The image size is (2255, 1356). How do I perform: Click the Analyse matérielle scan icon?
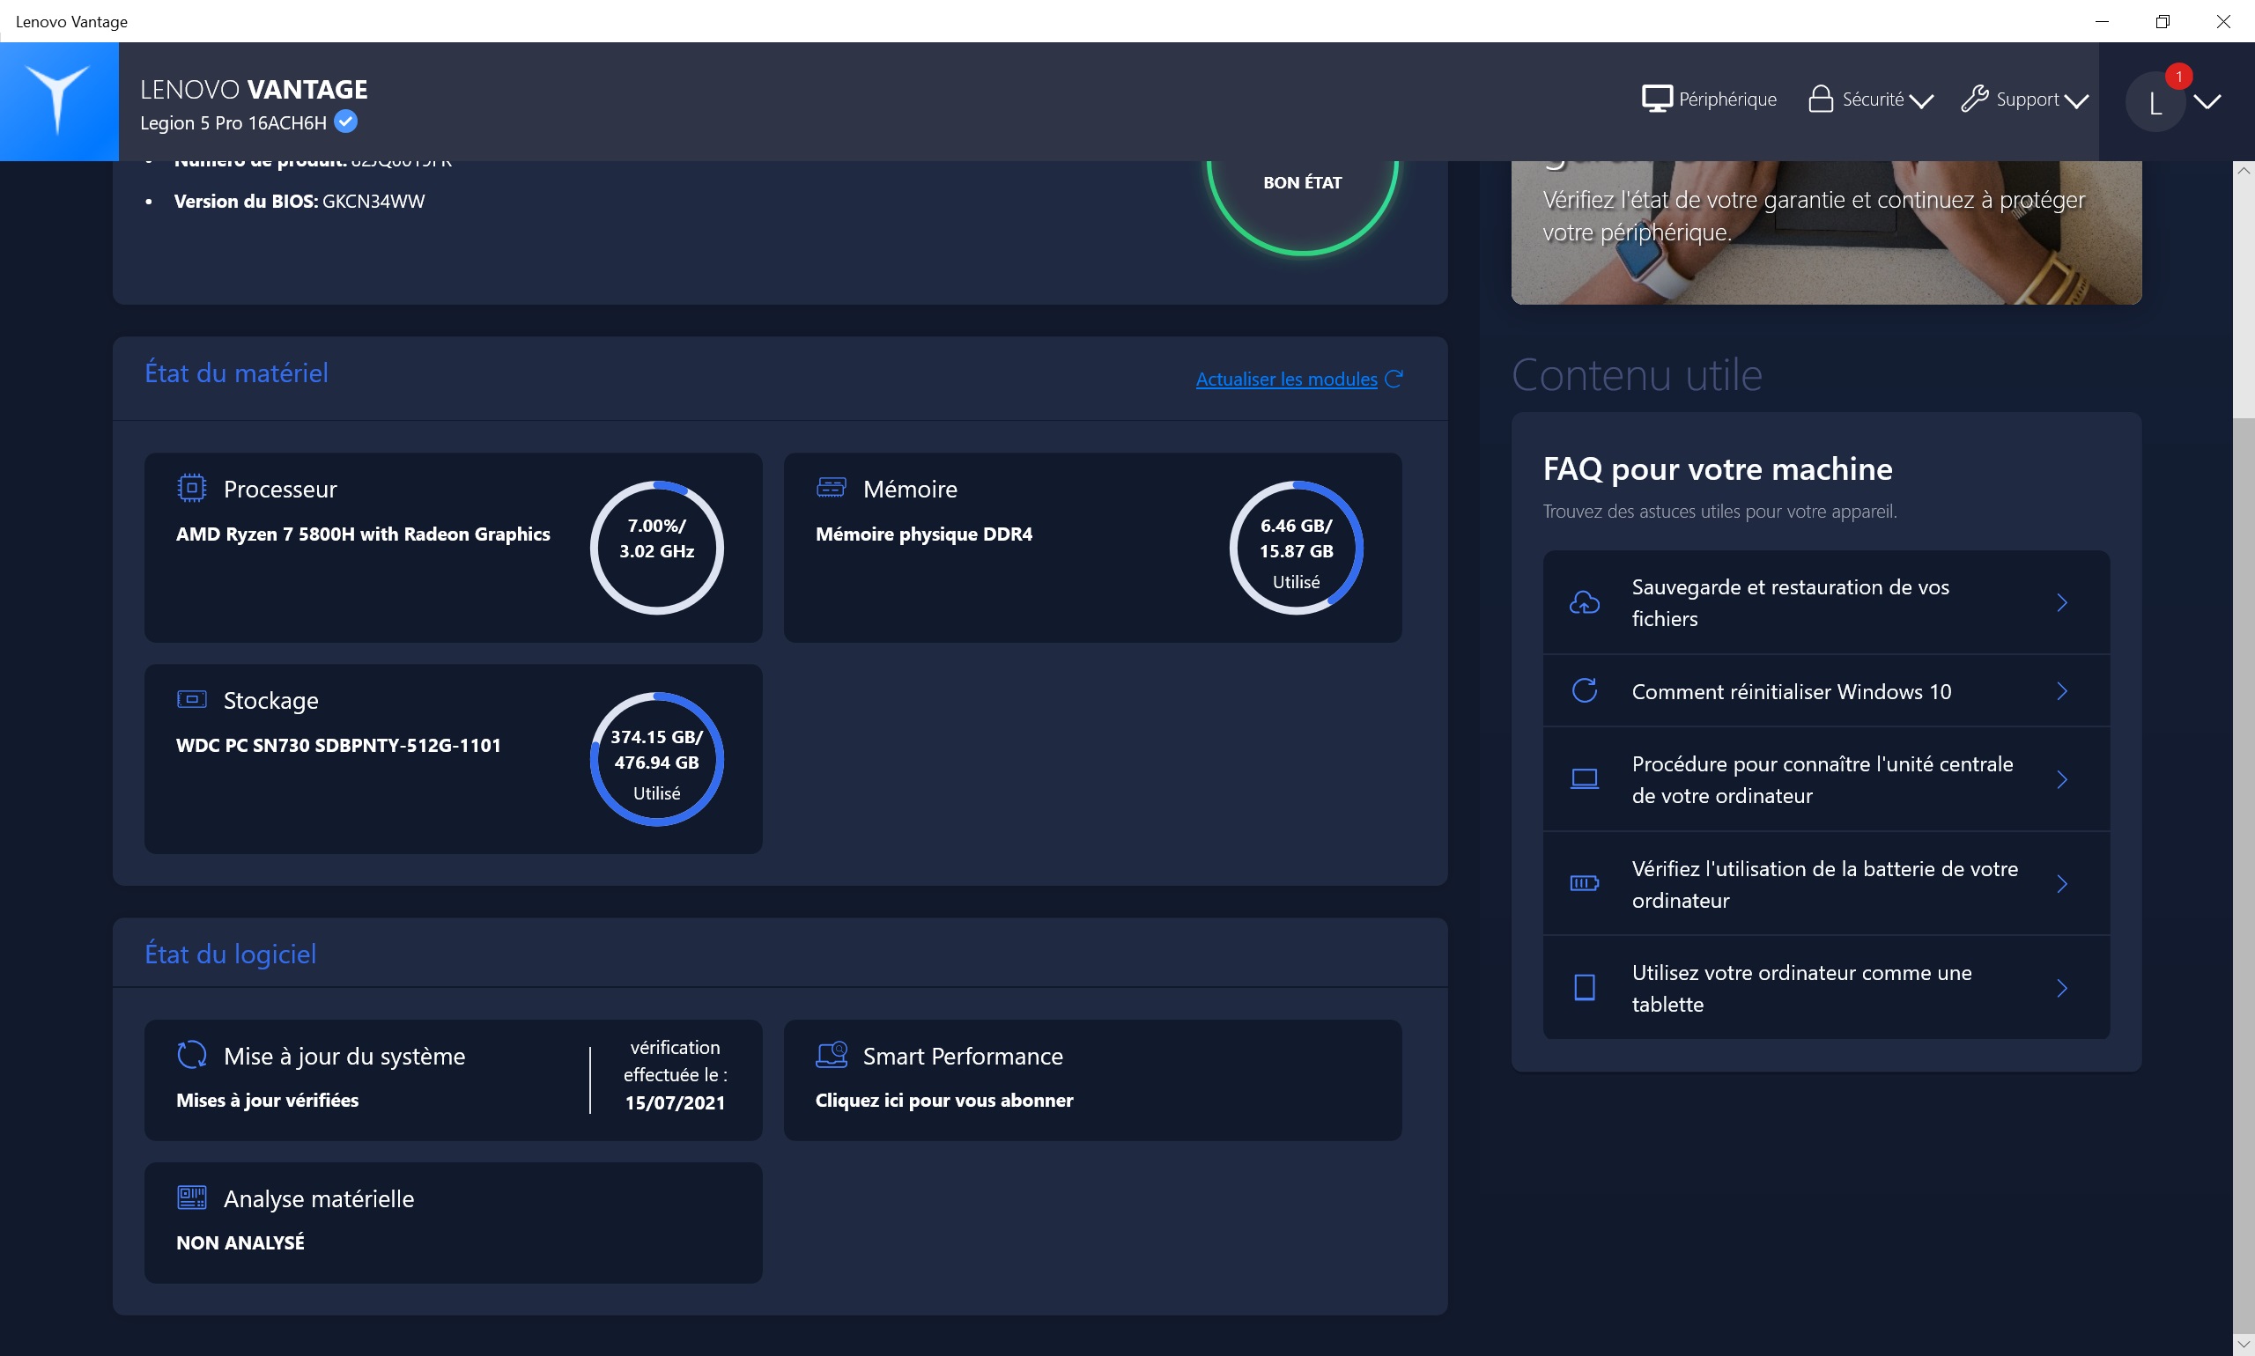(191, 1197)
